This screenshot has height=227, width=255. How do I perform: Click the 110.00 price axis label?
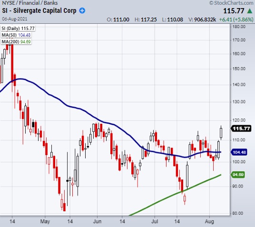coord(239,140)
